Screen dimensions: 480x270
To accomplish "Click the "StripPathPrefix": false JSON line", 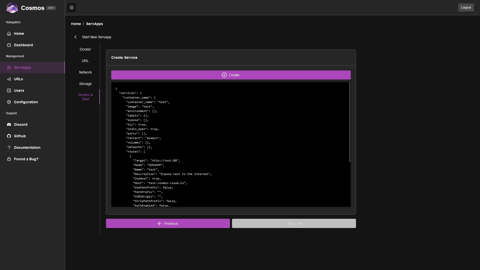I will 155,201.
